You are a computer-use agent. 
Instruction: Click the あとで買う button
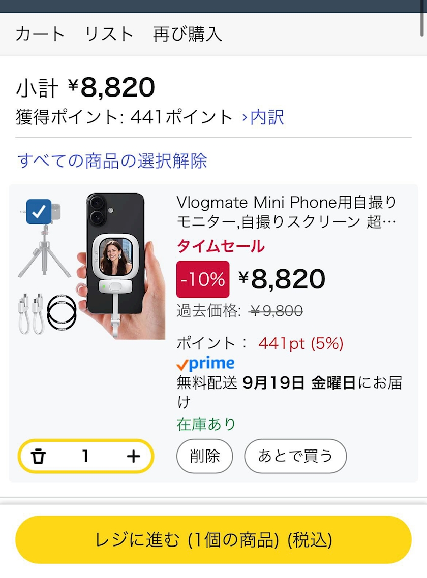pyautogui.click(x=295, y=456)
